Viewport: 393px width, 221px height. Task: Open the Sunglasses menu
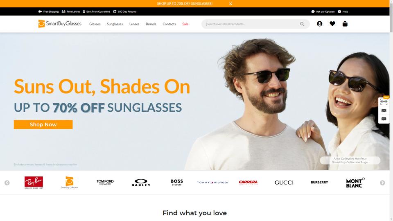pyautogui.click(x=115, y=24)
